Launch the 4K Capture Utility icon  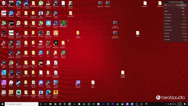(x=4, y=64)
